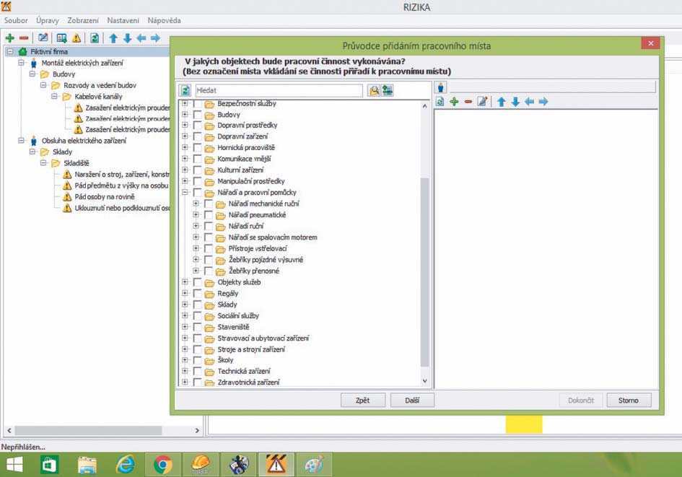Collapse the Nářadí a pracovní pomůcky node
682x477 pixels.
click(x=185, y=192)
